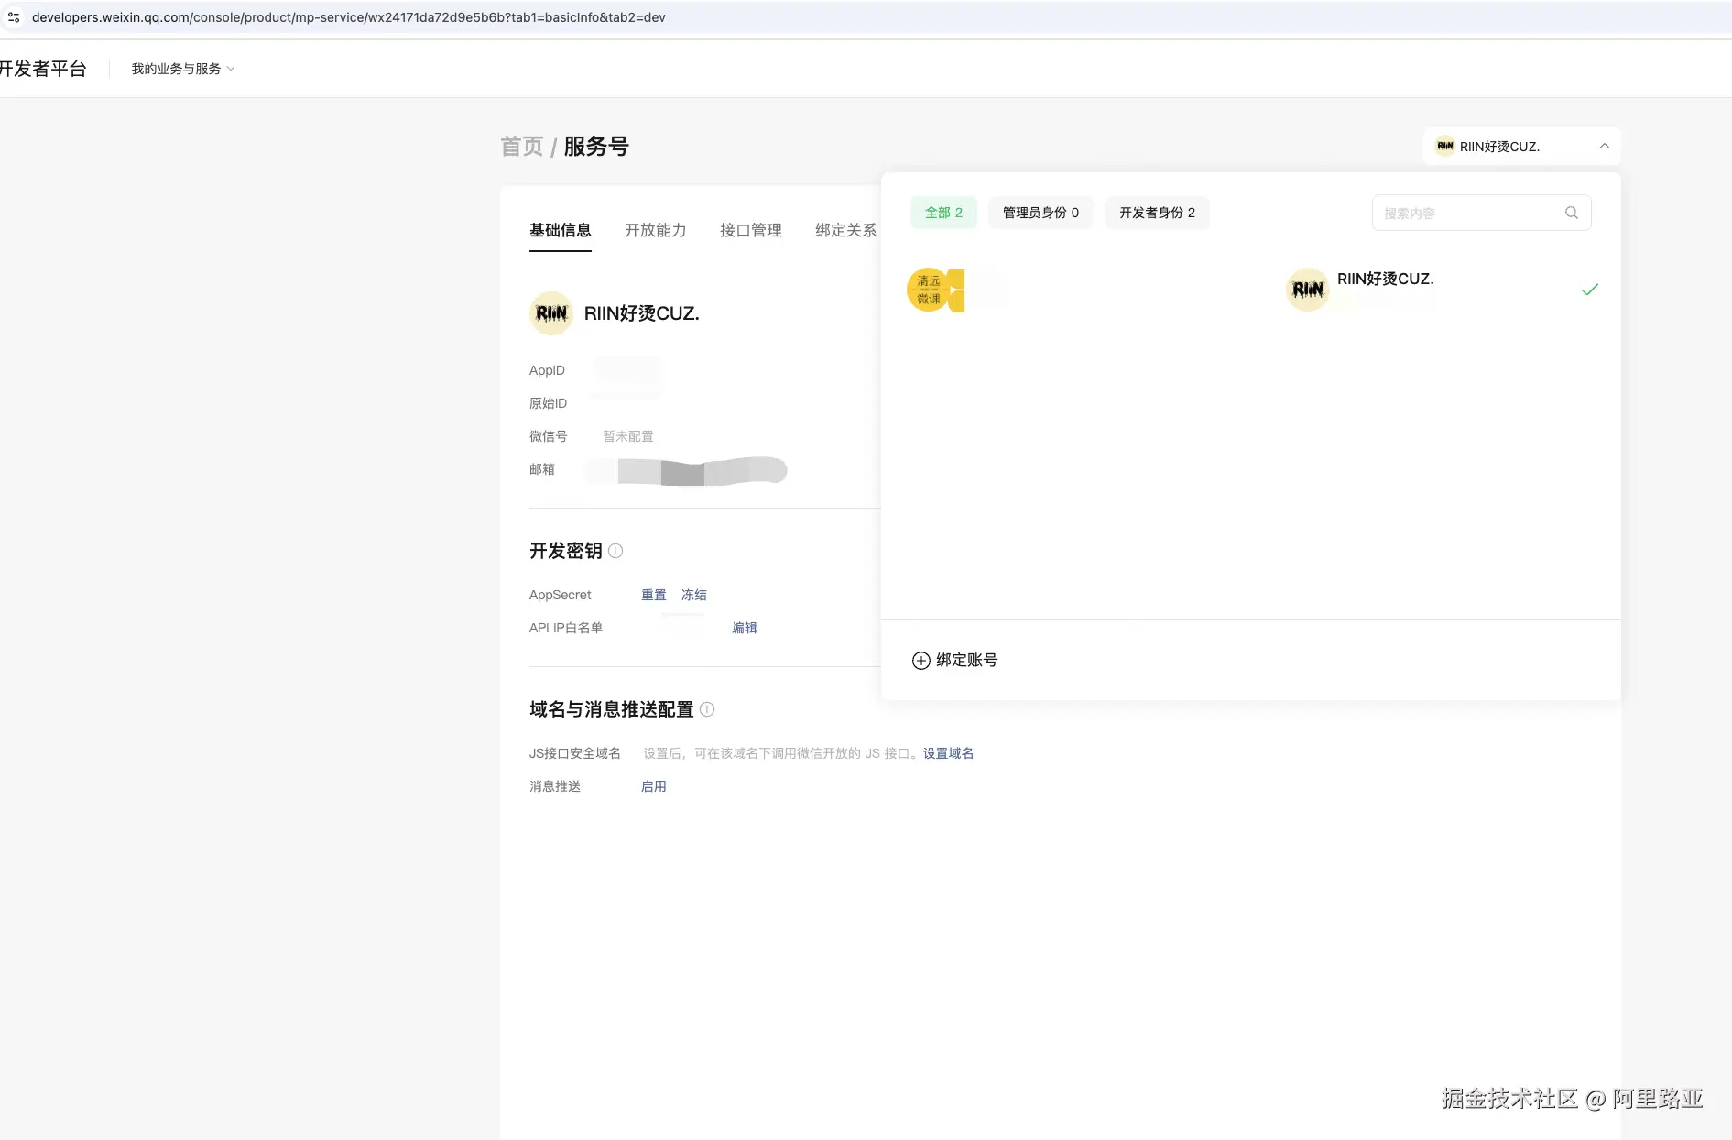Click 编辑 for API IP白名单
The width and height of the screenshot is (1732, 1140).
[x=745, y=628]
